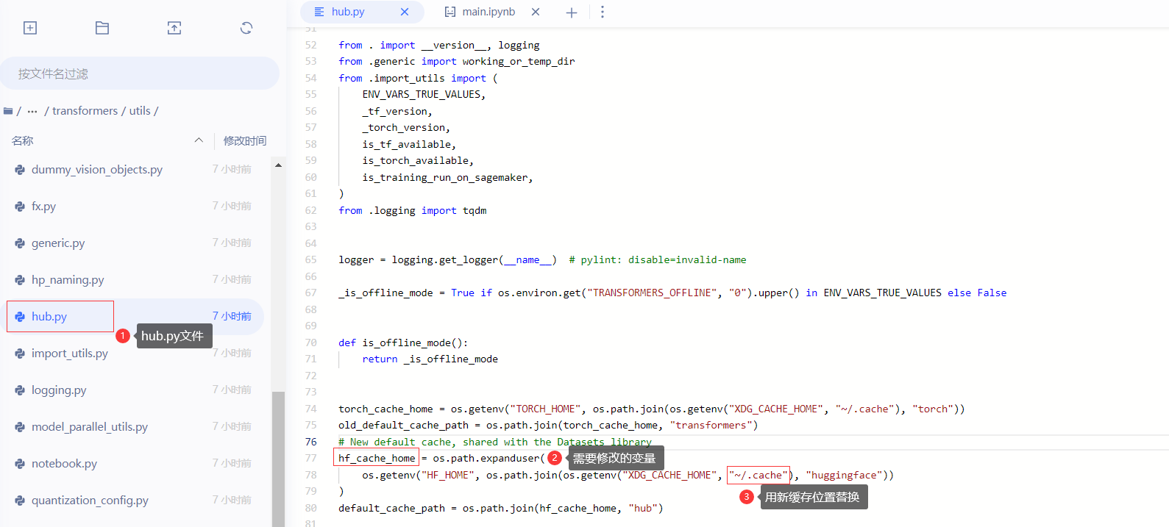Click Python icon beside import_utils.py

click(20, 354)
